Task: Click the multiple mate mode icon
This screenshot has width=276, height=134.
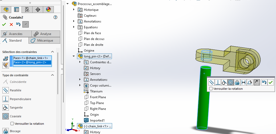Action: [x=6, y=65]
